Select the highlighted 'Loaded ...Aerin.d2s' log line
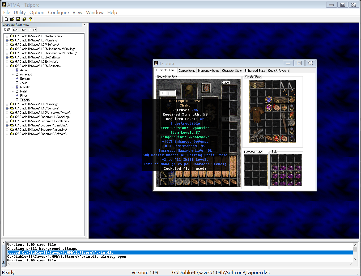 pyautogui.click(x=180, y=253)
